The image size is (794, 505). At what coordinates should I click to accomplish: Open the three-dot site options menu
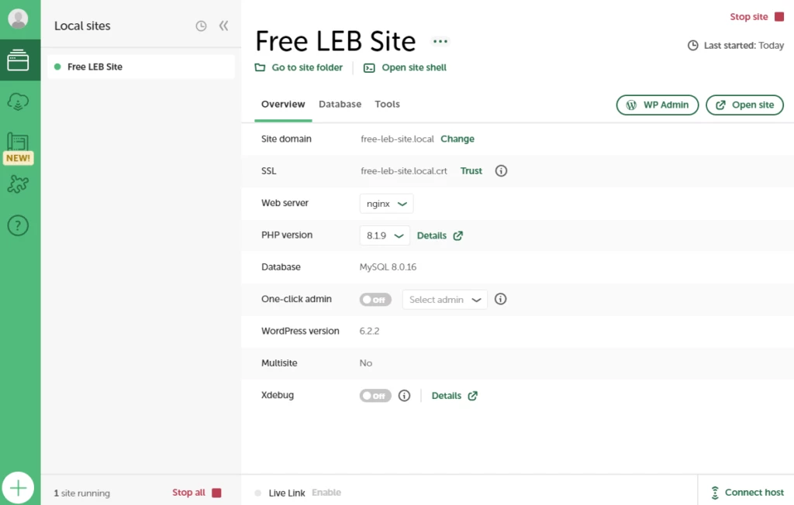[440, 42]
